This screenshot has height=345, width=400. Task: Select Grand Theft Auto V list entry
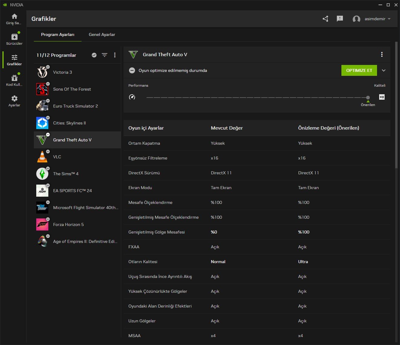[x=77, y=140]
